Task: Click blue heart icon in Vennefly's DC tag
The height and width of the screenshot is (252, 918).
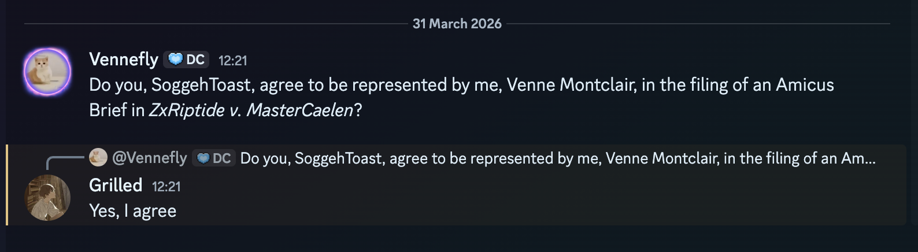Action: coord(175,60)
